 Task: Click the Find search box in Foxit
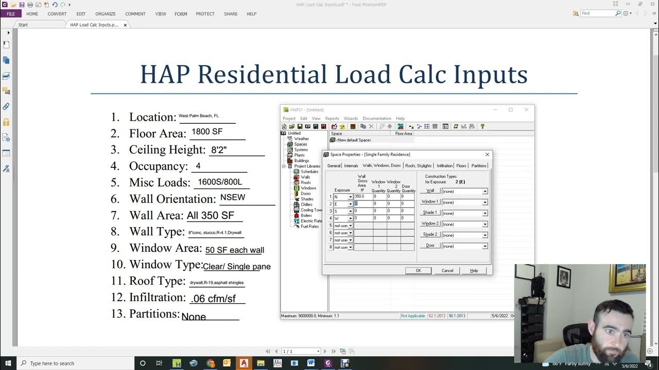point(598,13)
